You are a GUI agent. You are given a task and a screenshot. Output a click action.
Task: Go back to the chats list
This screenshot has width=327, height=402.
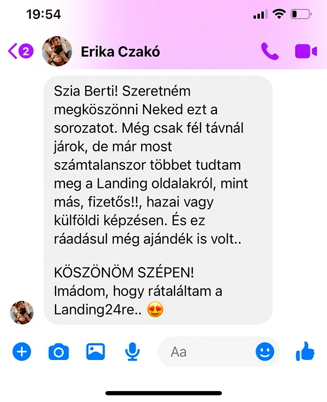(x=13, y=51)
